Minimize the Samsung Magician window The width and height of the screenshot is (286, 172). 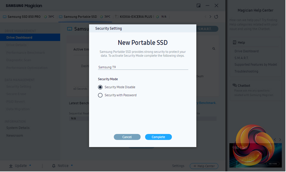tap(207, 6)
